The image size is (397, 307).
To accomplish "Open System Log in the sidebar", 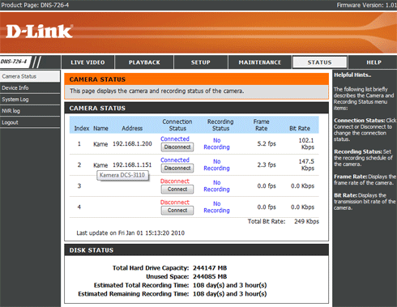I will 30,100.
